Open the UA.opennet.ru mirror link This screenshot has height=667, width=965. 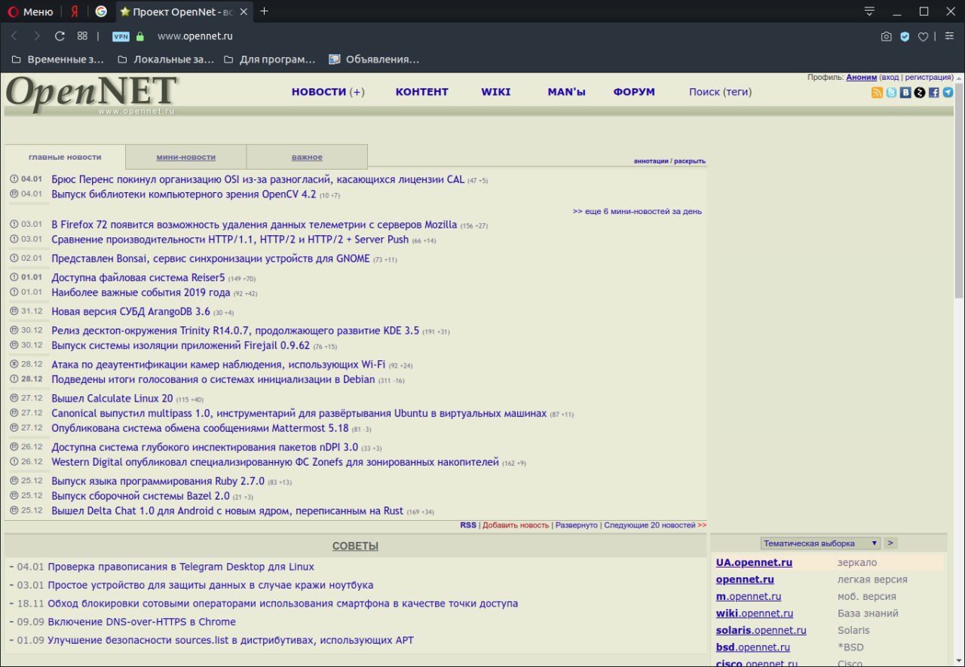[754, 562]
